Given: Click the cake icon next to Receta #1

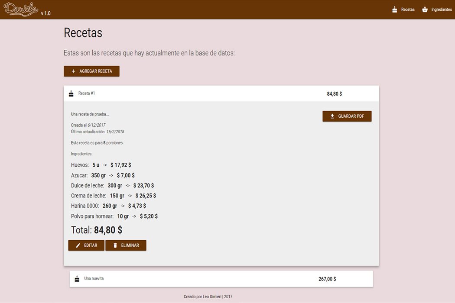Looking at the screenshot, I should click(71, 93).
